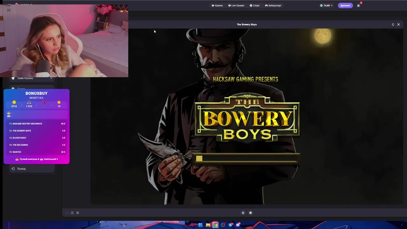Screen dimensions: 407x229
Task: Click The Bowery Boys window title
Action: [247, 24]
